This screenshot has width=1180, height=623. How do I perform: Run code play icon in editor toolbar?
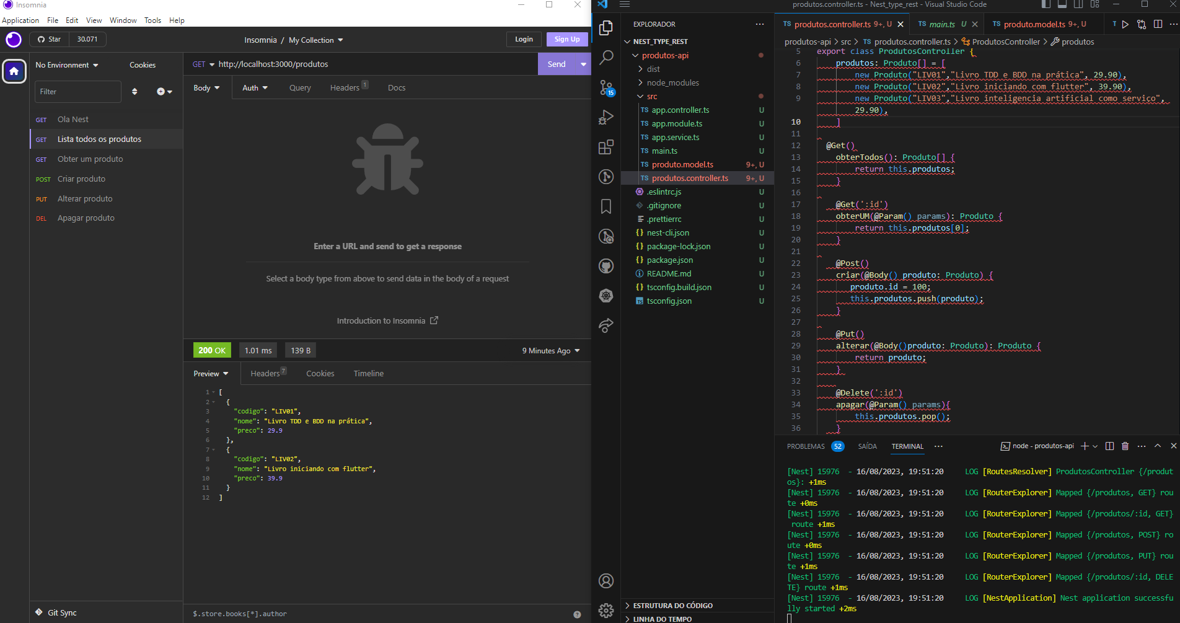(x=1125, y=24)
